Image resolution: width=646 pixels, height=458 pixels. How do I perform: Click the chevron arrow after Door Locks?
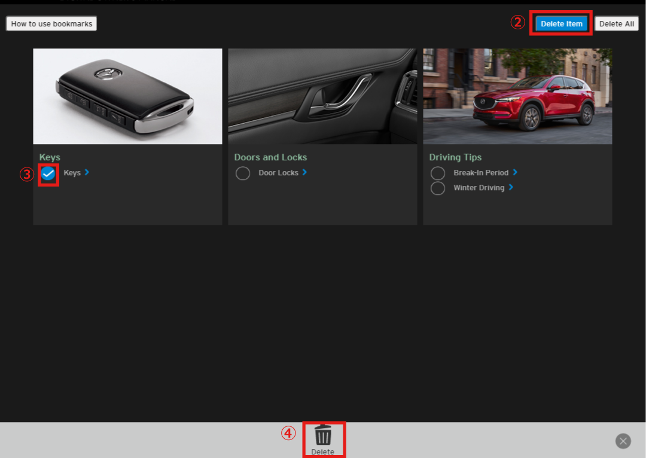304,172
